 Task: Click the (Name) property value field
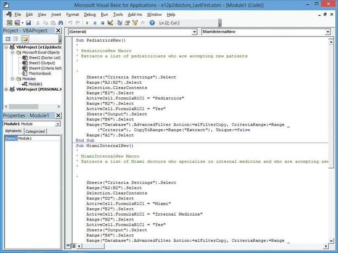tap(39, 138)
